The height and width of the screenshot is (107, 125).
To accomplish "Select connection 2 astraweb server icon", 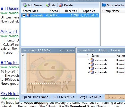I will click(92, 64).
